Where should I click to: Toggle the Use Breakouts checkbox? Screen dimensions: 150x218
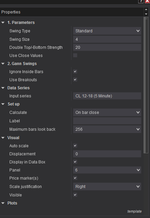coord(75,80)
